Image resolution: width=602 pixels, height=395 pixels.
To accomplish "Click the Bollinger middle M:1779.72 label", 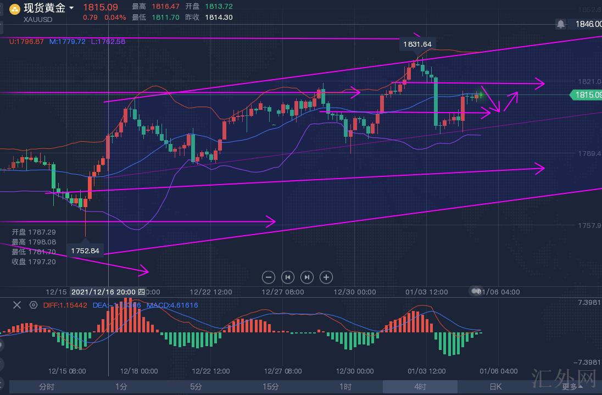I will click(68, 41).
